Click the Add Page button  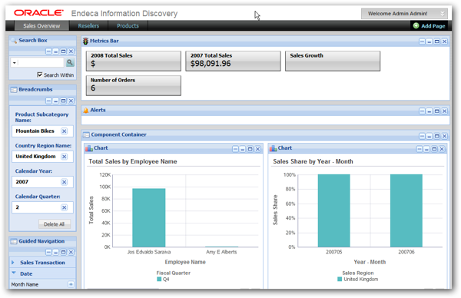coord(429,26)
